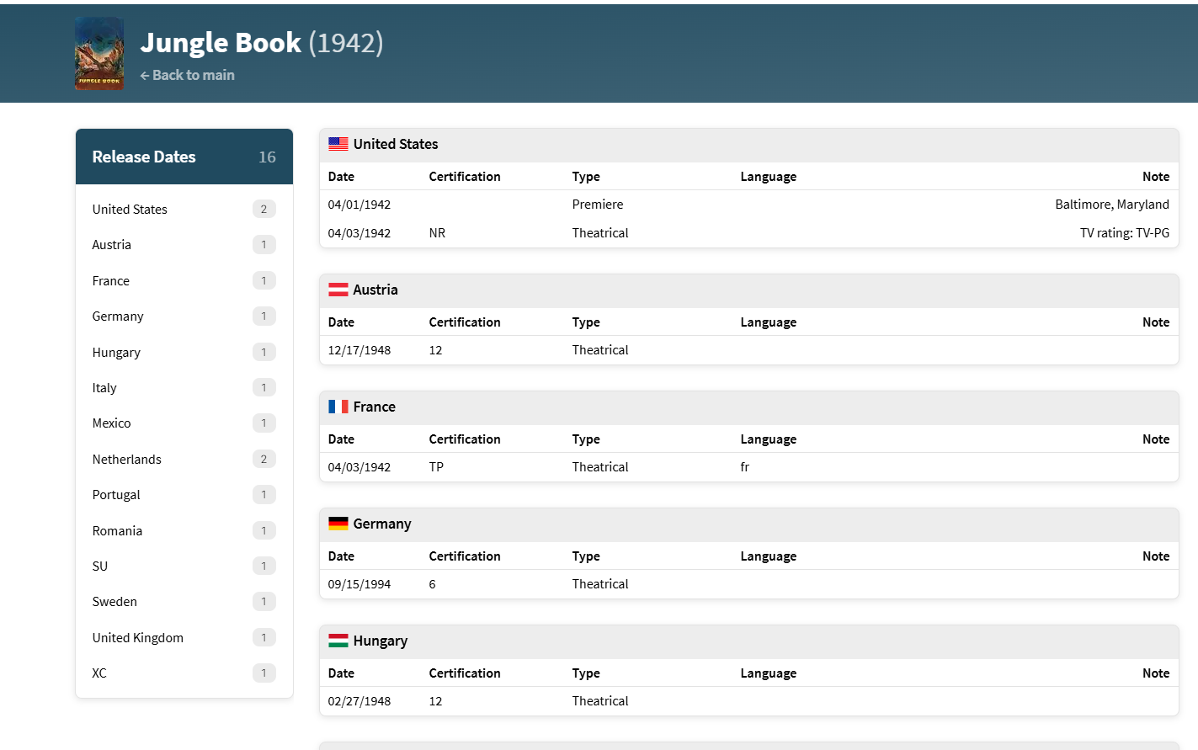Select Portugal in the sidebar list
1198x750 pixels.
[116, 495]
